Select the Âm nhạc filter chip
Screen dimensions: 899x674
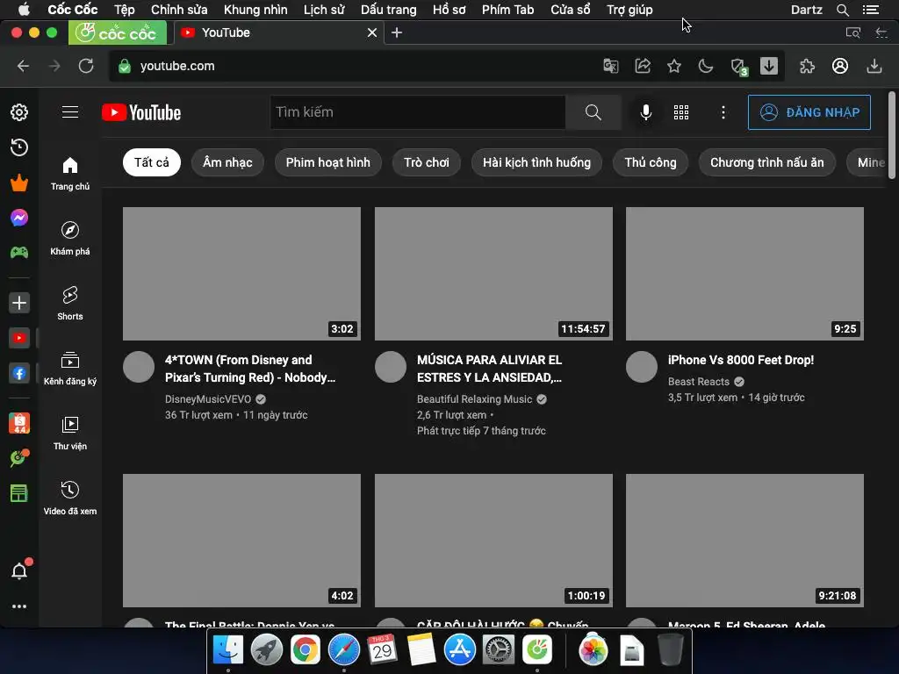tap(227, 162)
